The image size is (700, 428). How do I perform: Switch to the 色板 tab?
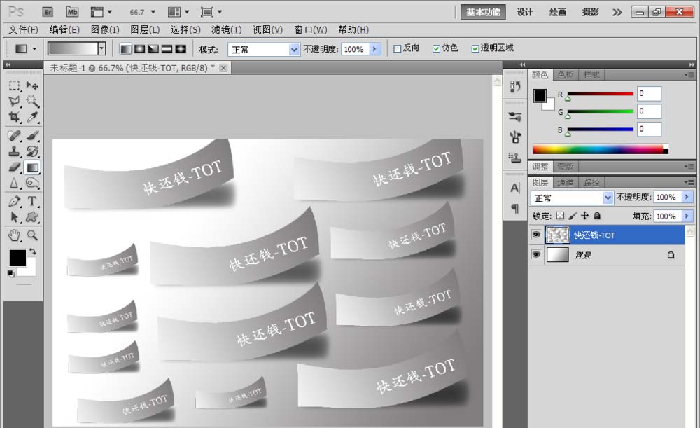[565, 75]
